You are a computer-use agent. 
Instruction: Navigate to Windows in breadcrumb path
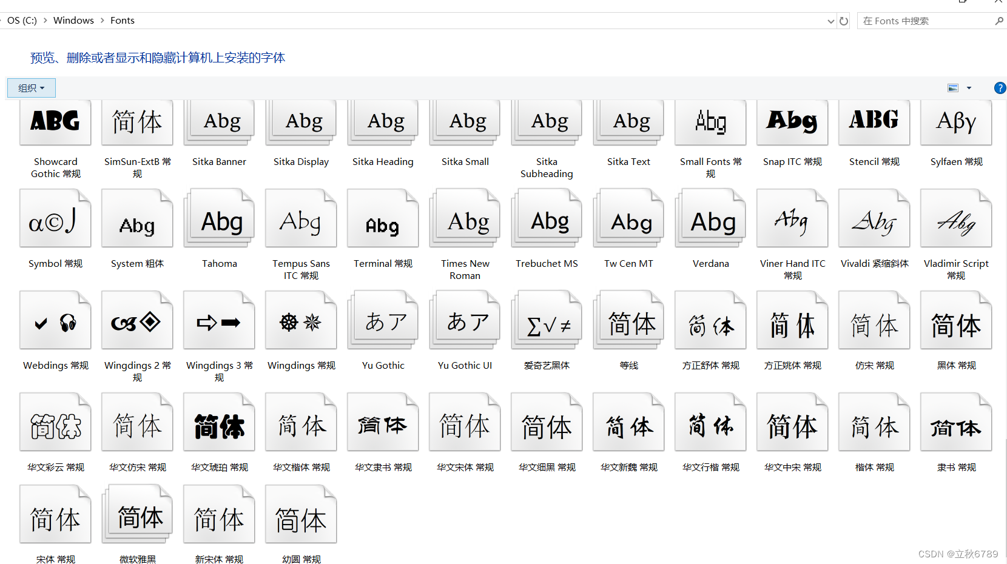[x=73, y=20]
